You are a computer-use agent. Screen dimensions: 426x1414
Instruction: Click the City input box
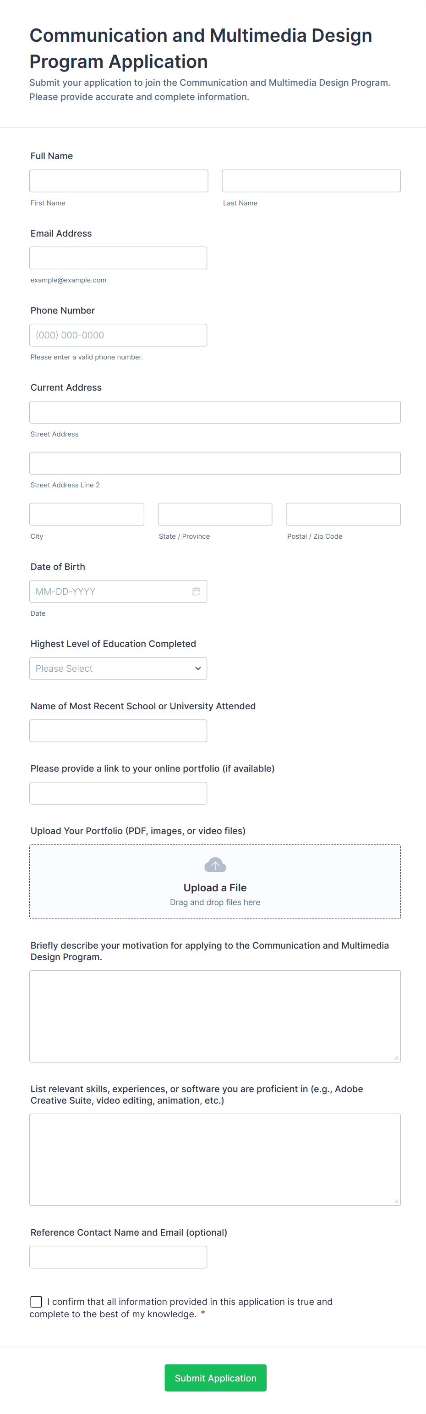pyautogui.click(x=87, y=514)
